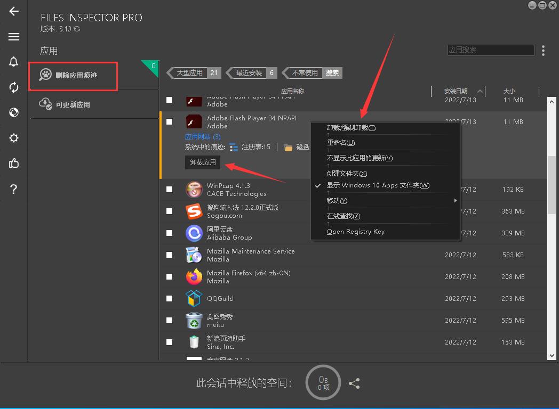Click the 应用搜索 search field
The width and height of the screenshot is (559, 409).
point(490,50)
